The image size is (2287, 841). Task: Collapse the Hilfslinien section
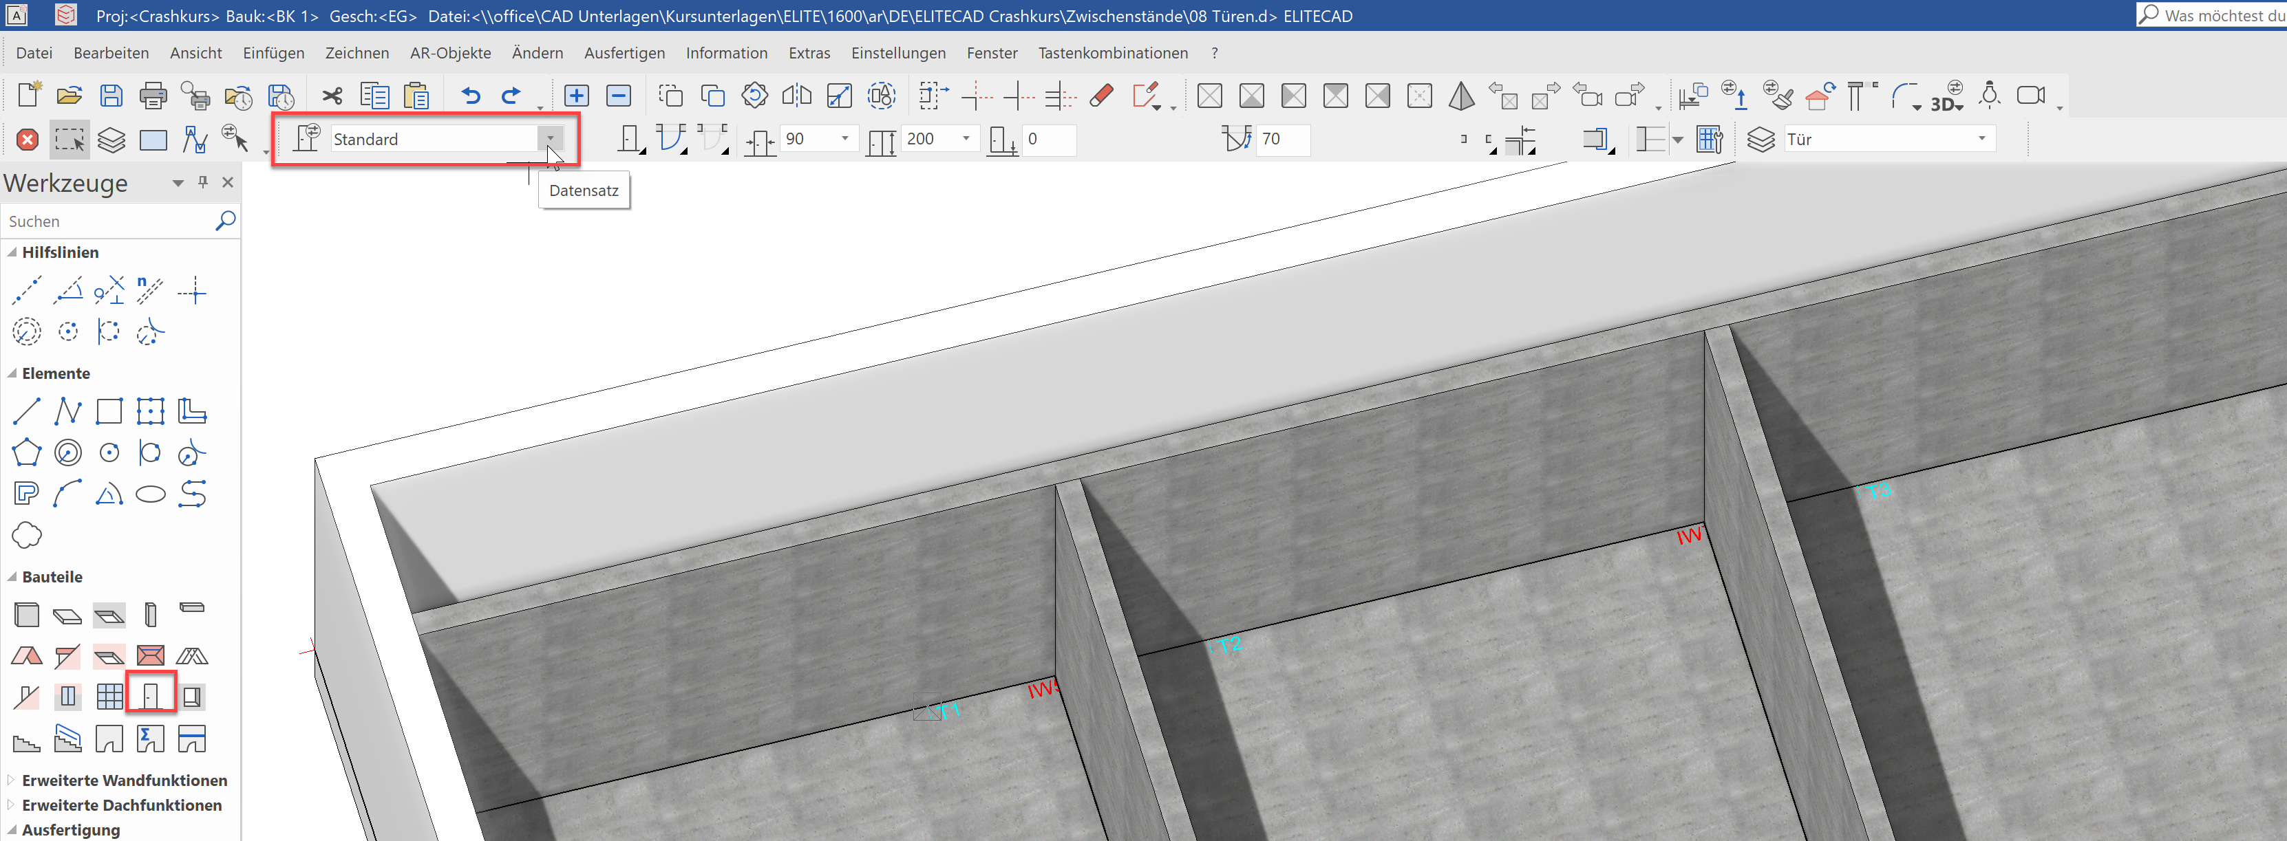click(12, 252)
